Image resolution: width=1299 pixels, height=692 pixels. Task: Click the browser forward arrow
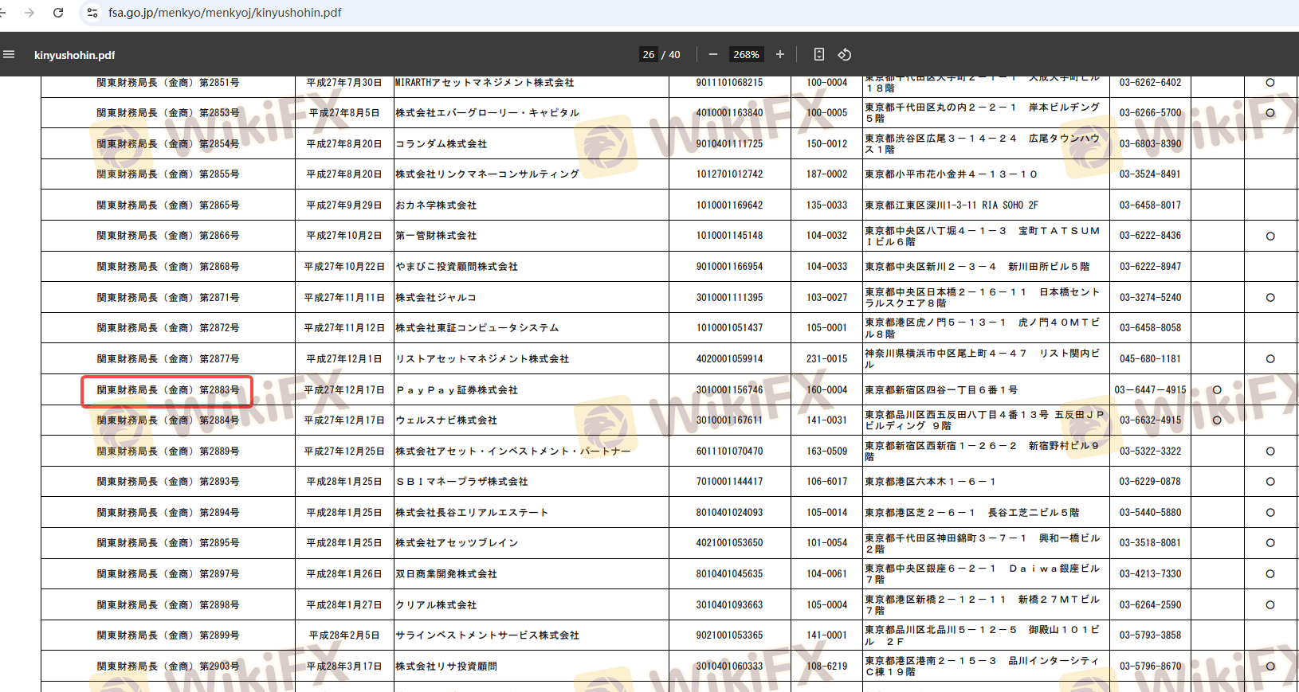(x=29, y=13)
